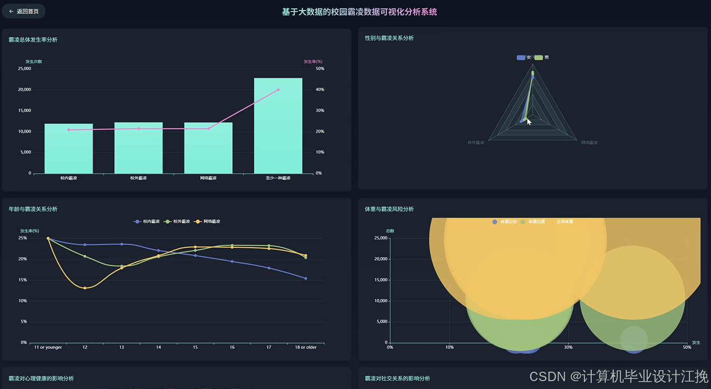Viewport: 711px width, 389px height.
Task: Click the 霸凌对心理健康的影响分析 panel title
Action: [41, 379]
